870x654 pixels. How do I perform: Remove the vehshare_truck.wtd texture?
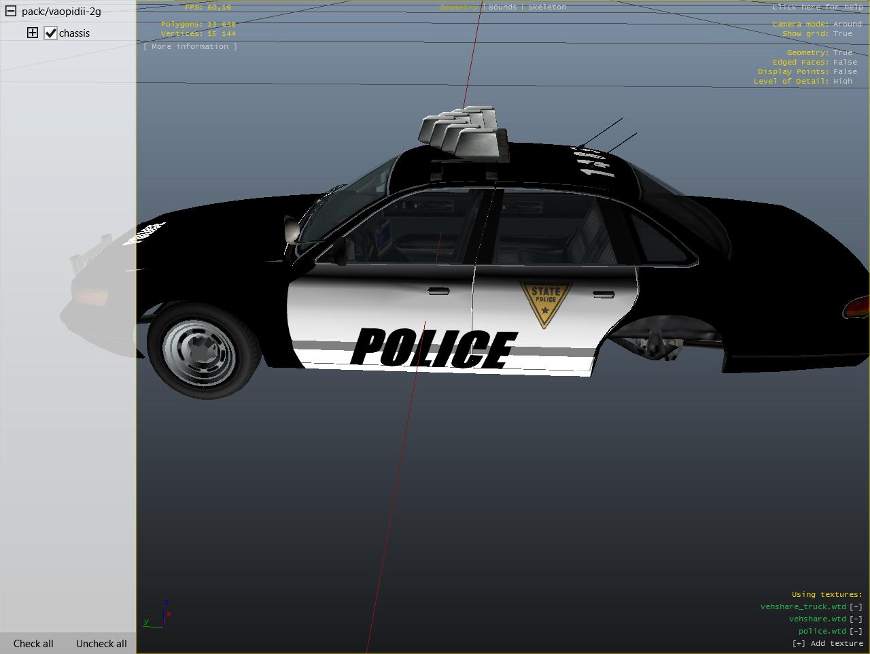pos(856,606)
